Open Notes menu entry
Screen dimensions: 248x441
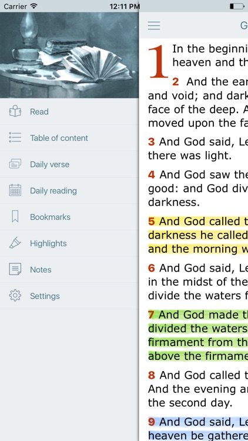[69, 270]
